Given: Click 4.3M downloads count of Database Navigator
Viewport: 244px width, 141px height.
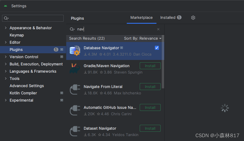Looking at the screenshot, I should point(90,54).
